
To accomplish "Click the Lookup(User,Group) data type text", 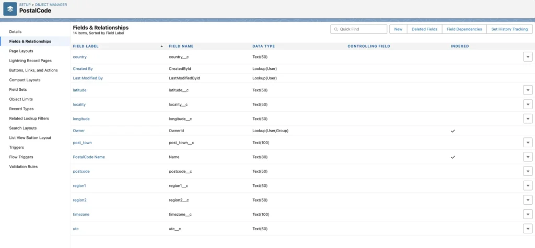I will tap(270, 131).
